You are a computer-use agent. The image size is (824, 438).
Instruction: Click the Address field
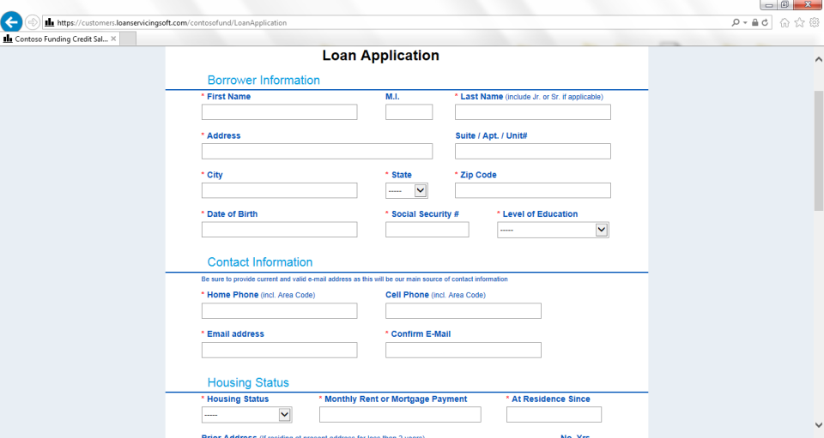pyautogui.click(x=317, y=151)
